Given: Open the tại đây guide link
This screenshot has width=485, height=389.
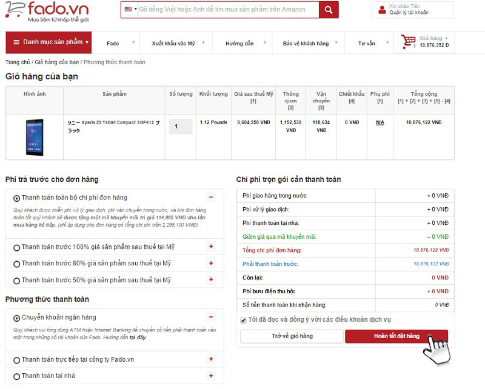Looking at the screenshot, I should point(138,337).
